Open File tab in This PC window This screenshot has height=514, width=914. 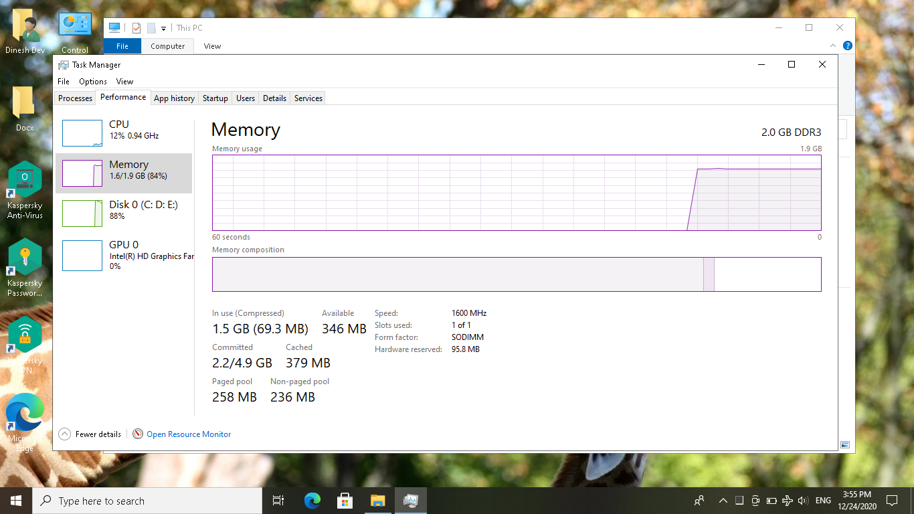[x=122, y=46]
